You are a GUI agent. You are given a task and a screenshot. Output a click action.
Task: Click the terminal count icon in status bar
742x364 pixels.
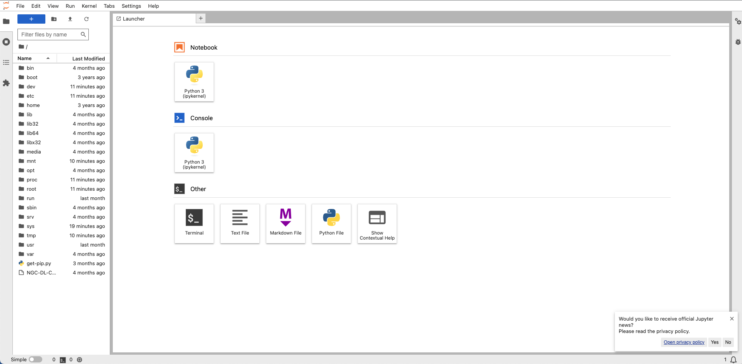[x=63, y=360]
